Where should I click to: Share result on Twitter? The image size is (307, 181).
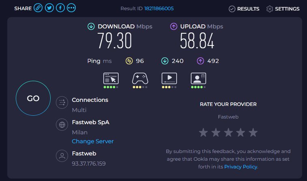(x=49, y=8)
